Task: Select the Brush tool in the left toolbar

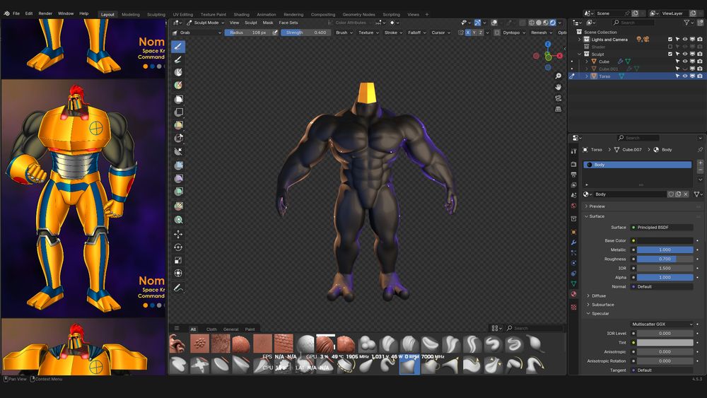Action: tap(177, 46)
